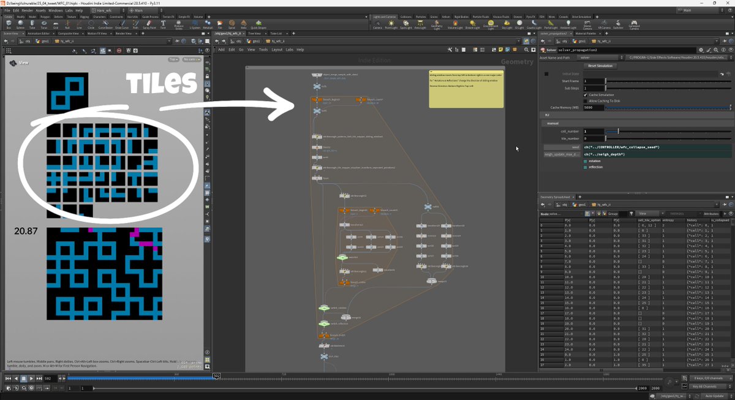735x400 pixels.
Task: Pick the Grid shelf tool
Action: tap(55, 24)
